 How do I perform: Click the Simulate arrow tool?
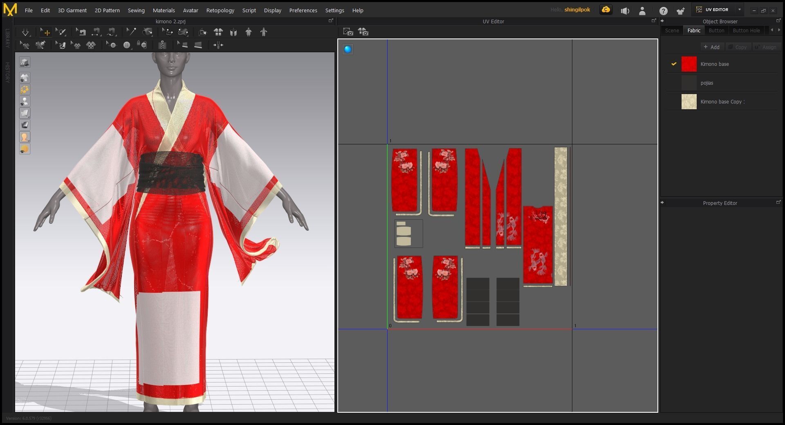pyautogui.click(x=25, y=32)
